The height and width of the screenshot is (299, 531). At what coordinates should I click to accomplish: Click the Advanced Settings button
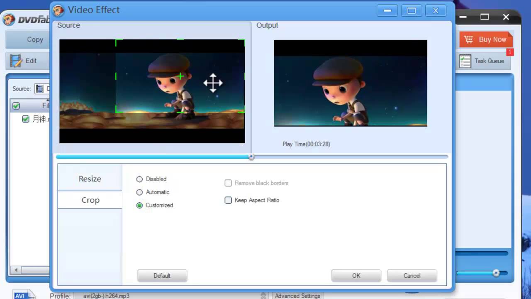[297, 296]
